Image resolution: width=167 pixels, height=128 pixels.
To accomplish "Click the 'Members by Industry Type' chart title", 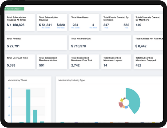I will [71, 80].
